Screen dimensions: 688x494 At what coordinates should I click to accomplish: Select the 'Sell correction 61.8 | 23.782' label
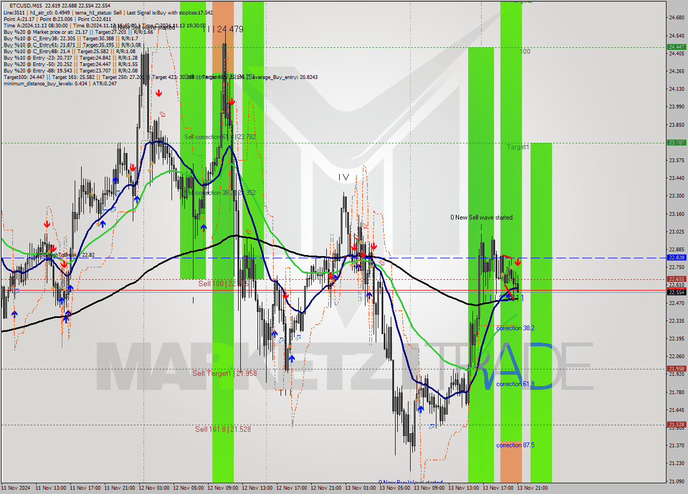point(220,137)
